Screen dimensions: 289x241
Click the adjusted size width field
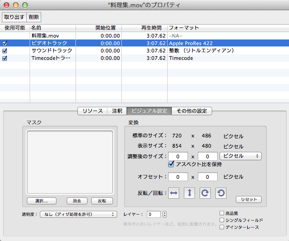point(178,156)
